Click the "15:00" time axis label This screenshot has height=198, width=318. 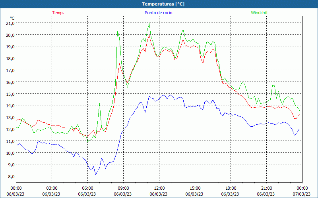[195, 188]
